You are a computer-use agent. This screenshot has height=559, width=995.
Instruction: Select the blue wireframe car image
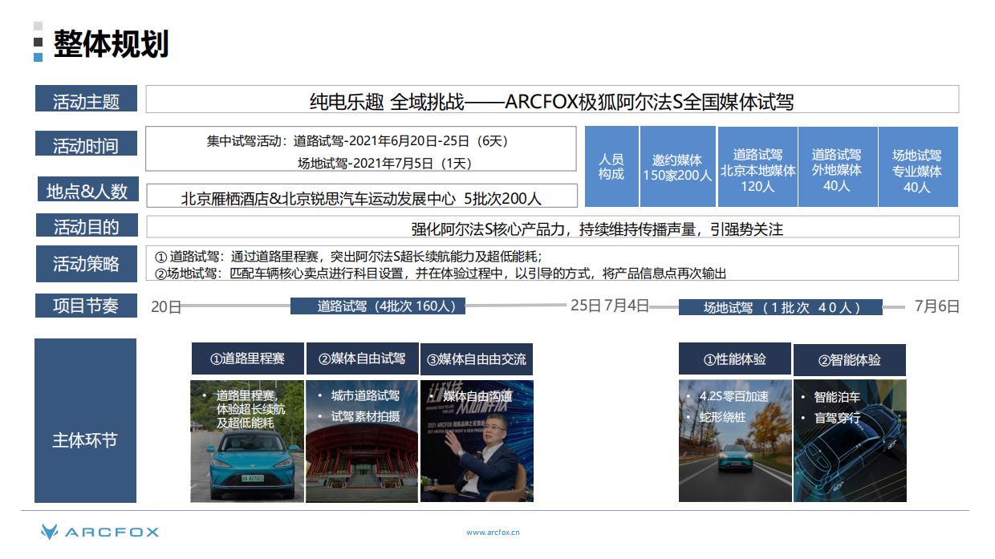(850, 441)
